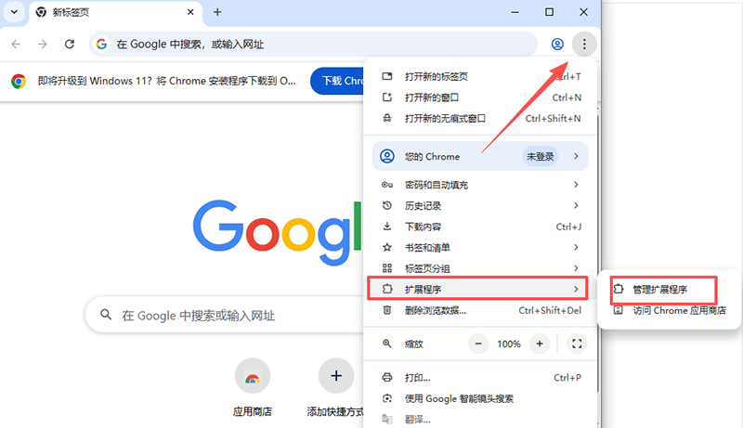The width and height of the screenshot is (743, 428).
Task: Close the 新标签页 tab
Action: (190, 12)
